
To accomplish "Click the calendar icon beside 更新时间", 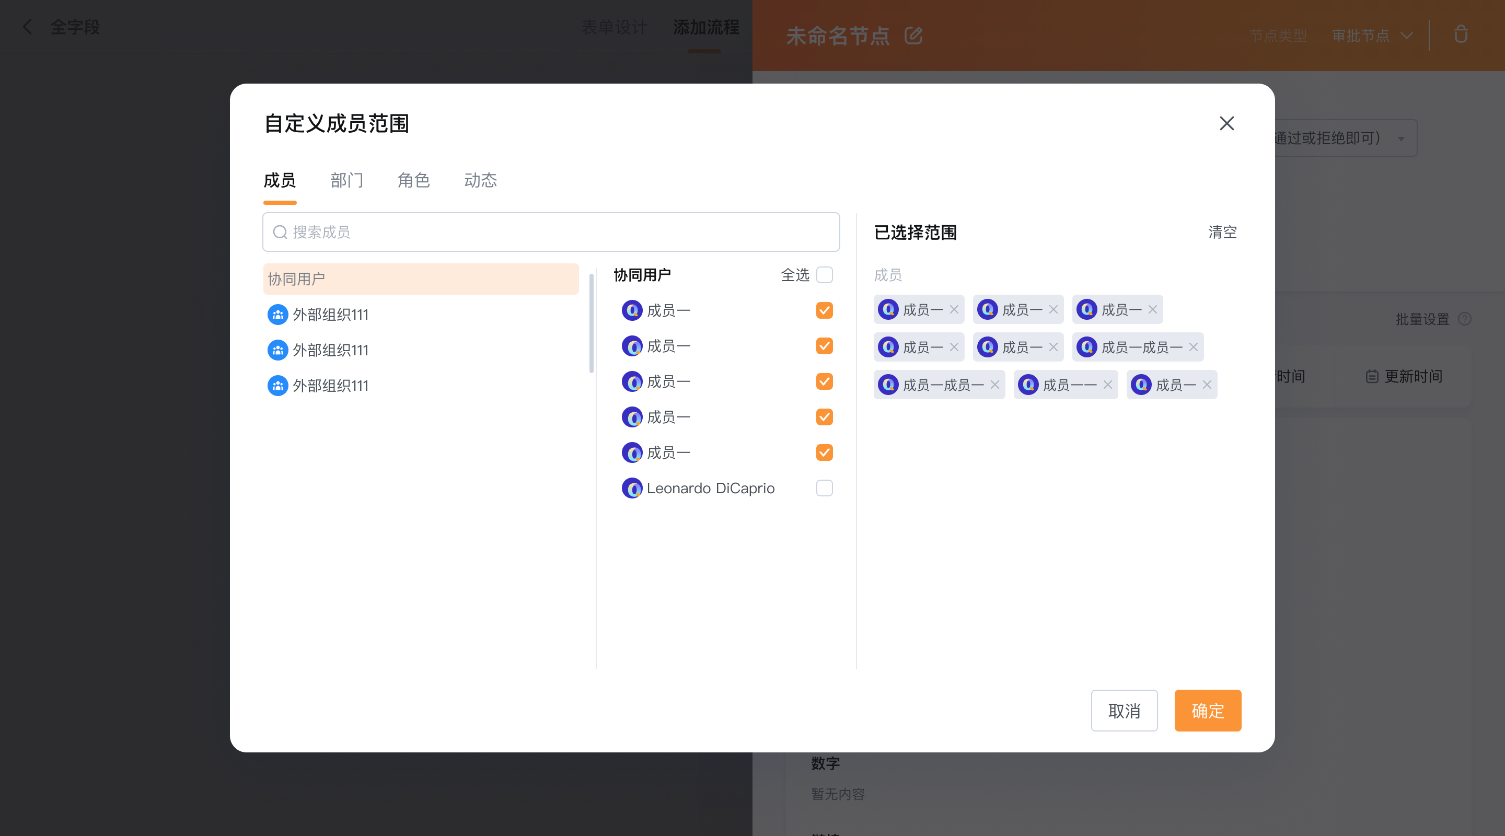I will tap(1372, 377).
